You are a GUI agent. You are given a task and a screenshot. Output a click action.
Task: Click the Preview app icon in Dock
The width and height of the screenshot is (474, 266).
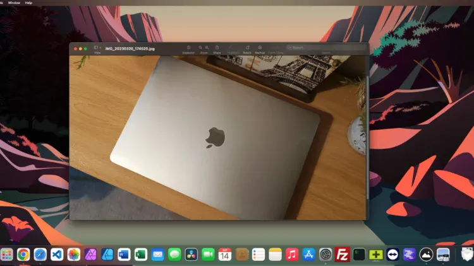443,255
